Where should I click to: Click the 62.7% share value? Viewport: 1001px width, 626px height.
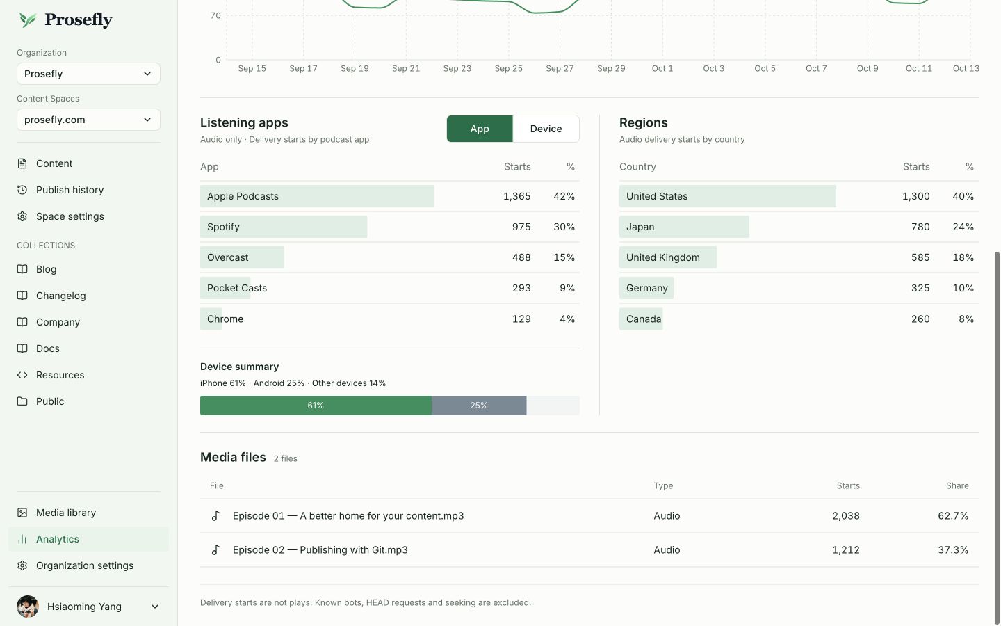(x=953, y=516)
